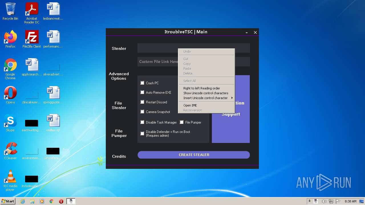Image resolution: width=365 pixels, height=205 pixels.
Task: Choose Open IME in context menu
Action: click(x=206, y=105)
